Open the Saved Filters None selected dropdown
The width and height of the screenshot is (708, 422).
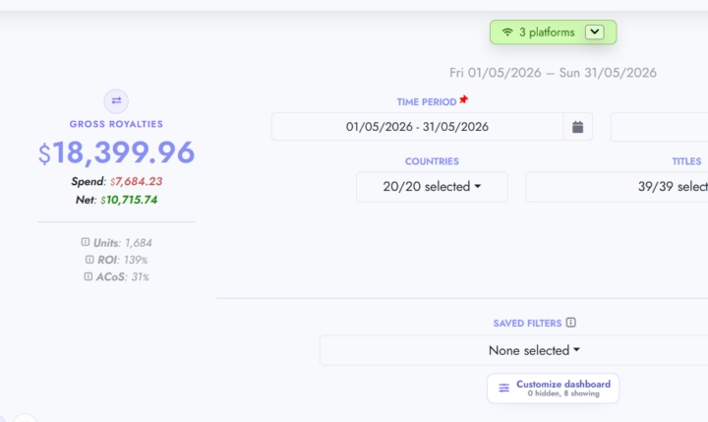(514, 350)
